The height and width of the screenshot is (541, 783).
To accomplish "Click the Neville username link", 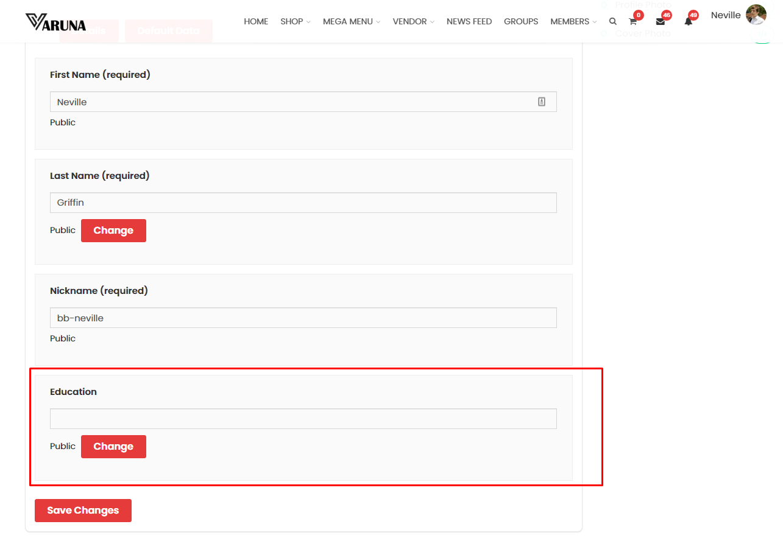I will point(726,15).
